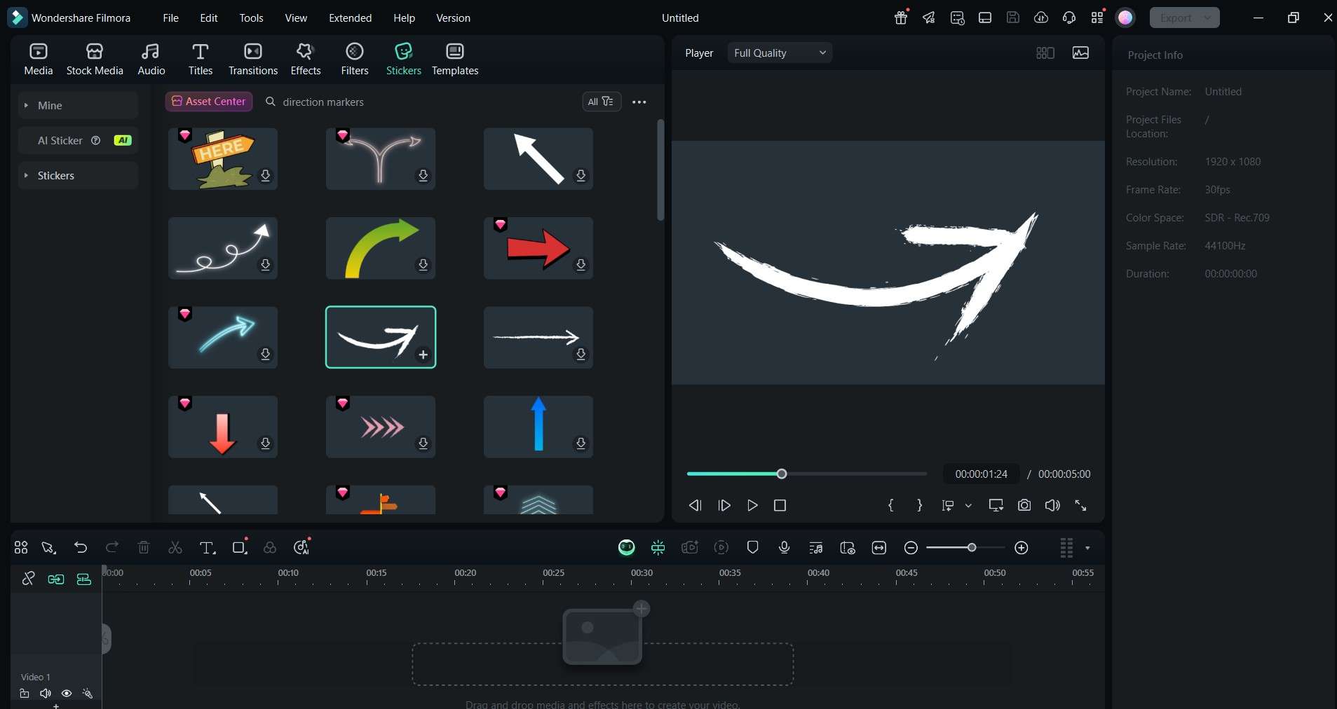Zoom in the timeline with plus
The image size is (1337, 709).
[x=1022, y=548]
